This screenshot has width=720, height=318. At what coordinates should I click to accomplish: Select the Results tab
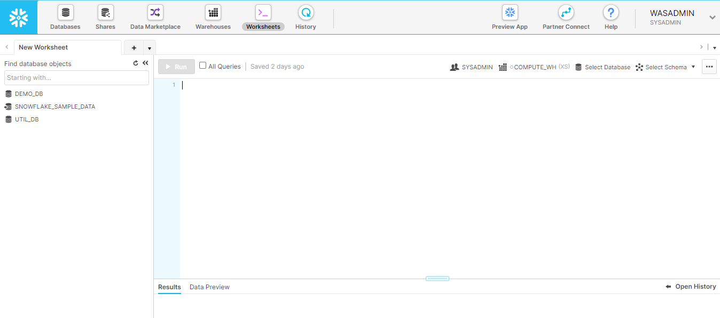click(x=169, y=287)
